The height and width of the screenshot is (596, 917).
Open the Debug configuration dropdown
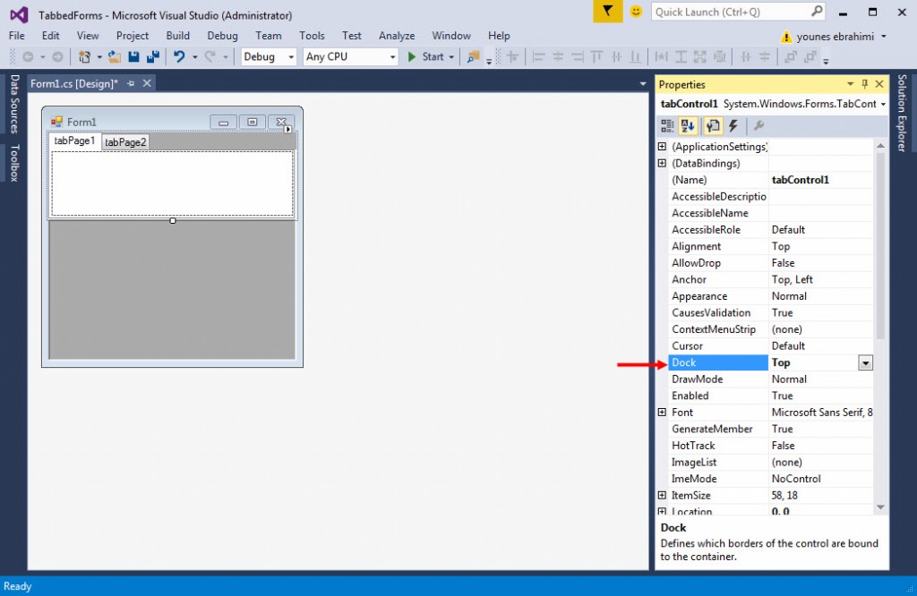point(269,56)
